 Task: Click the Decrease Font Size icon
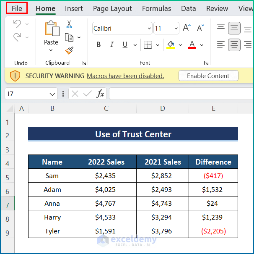200,28
